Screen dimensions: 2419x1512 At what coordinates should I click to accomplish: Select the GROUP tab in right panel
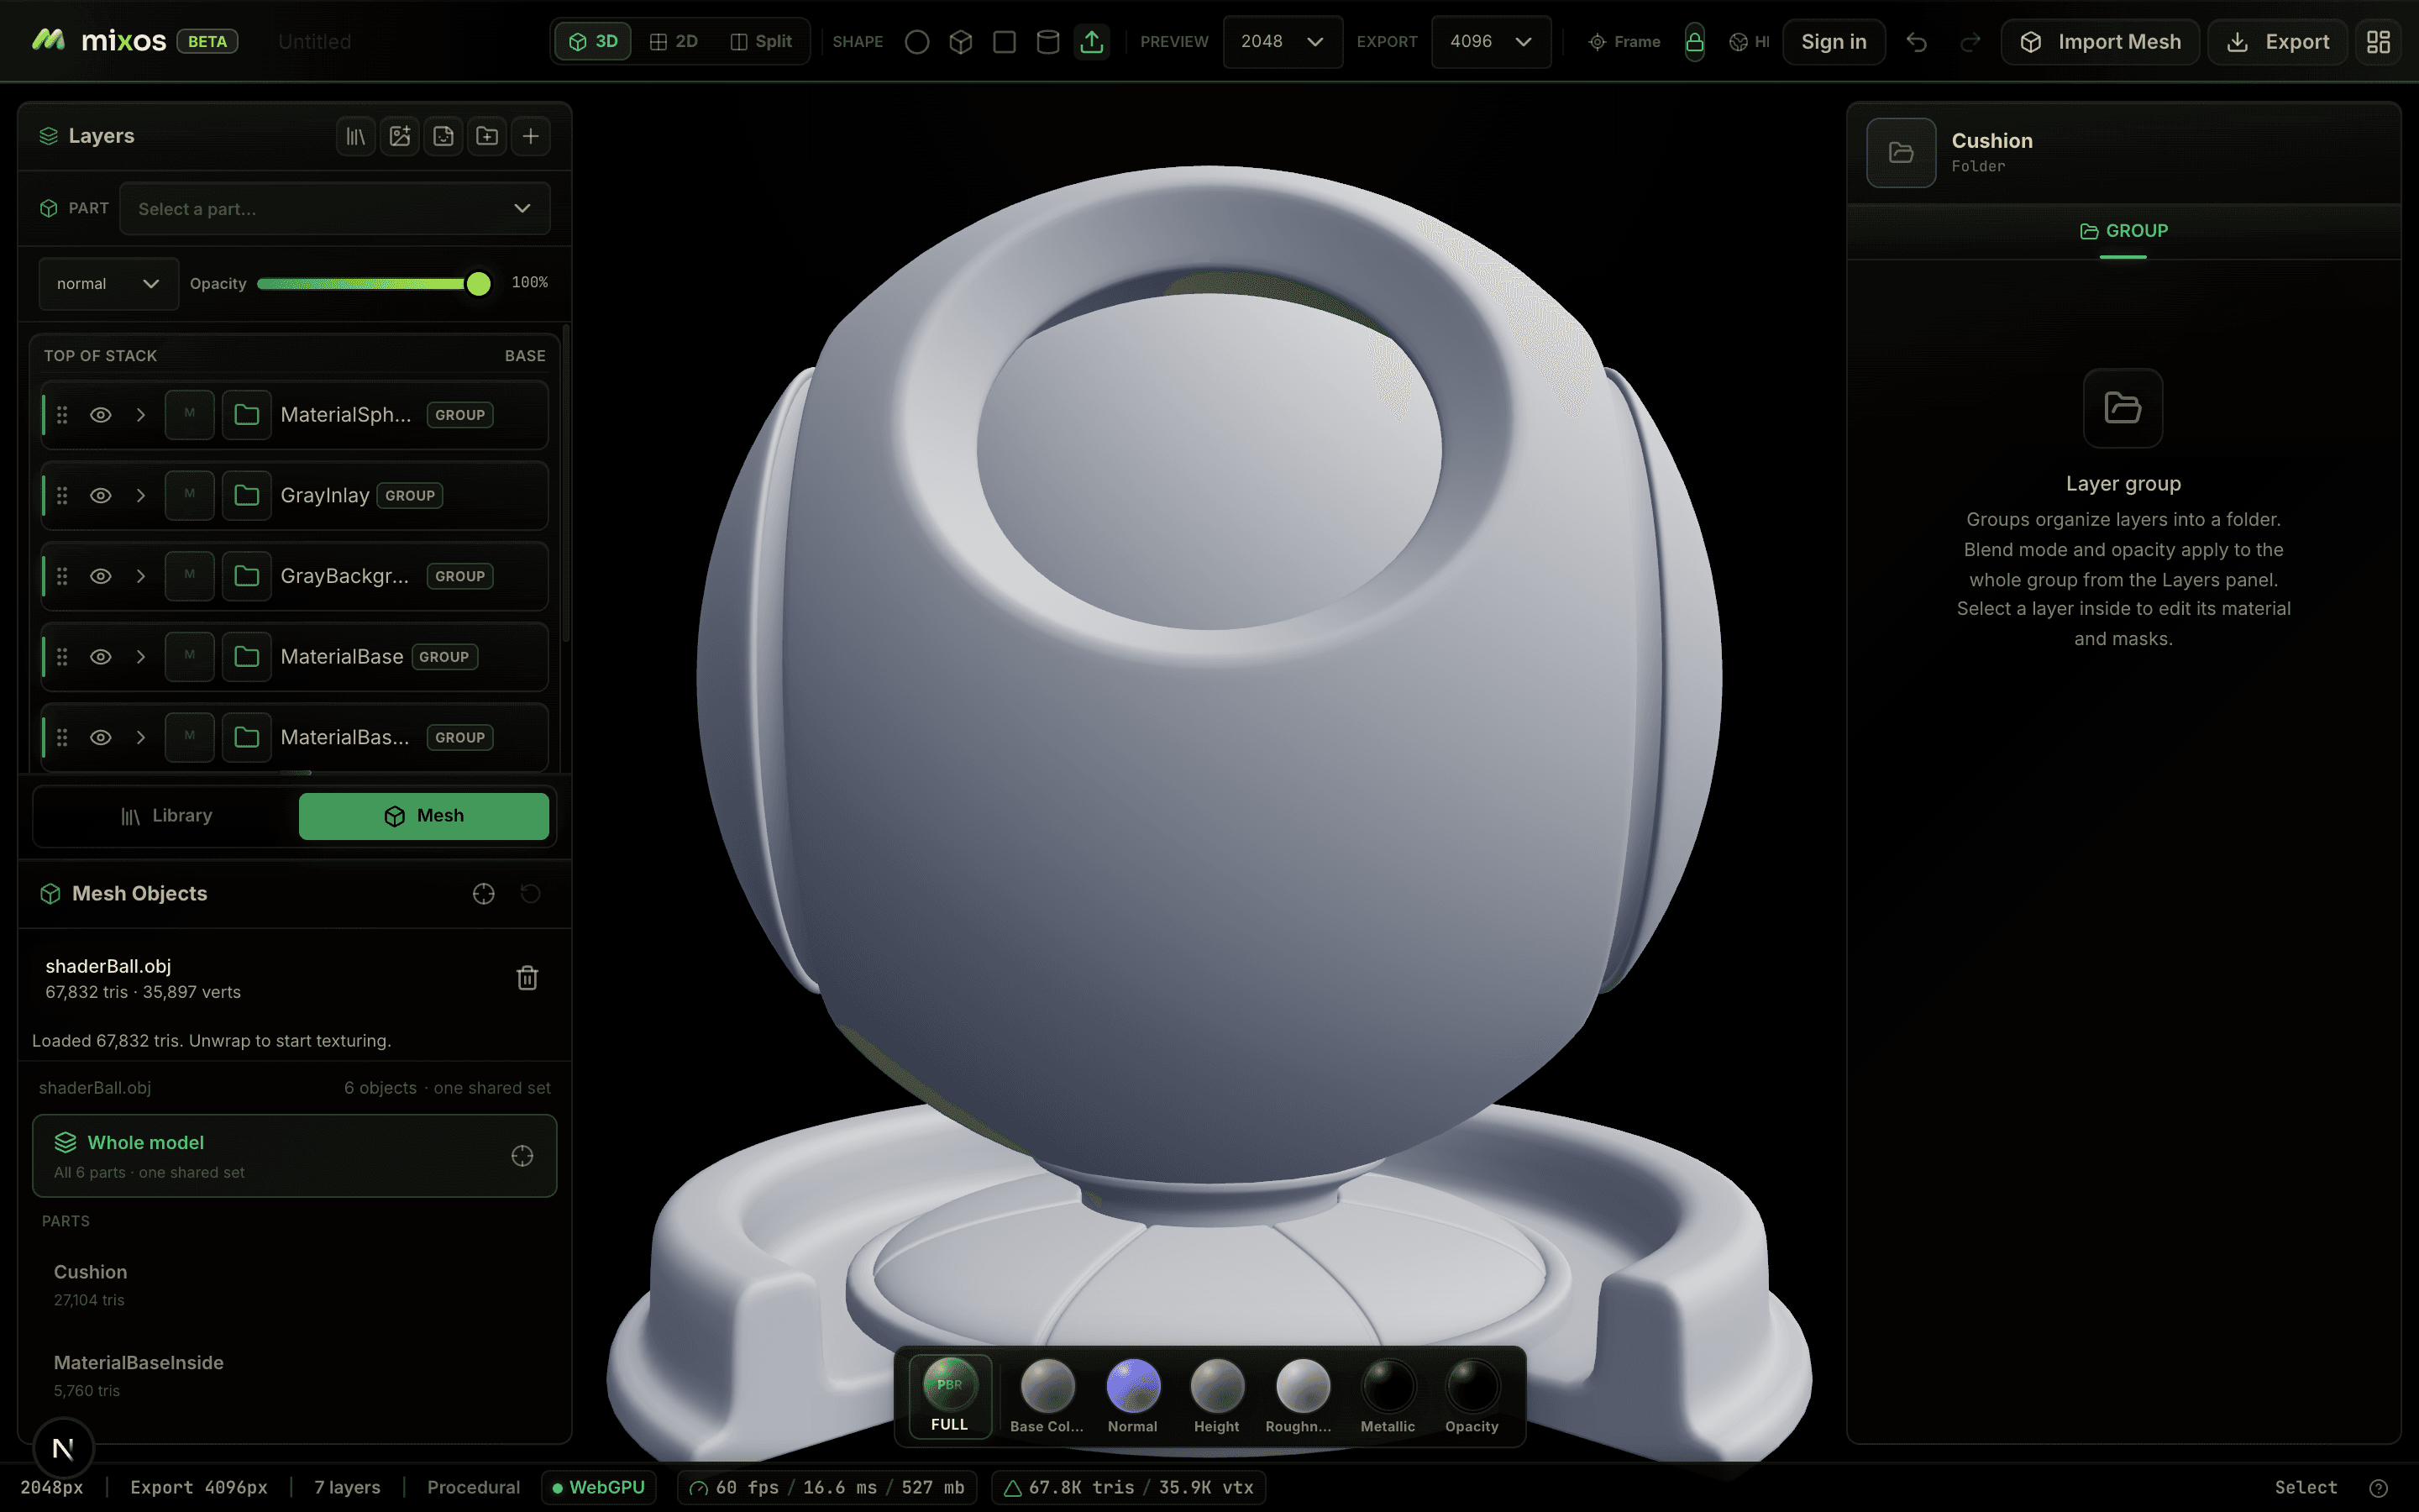point(2123,231)
